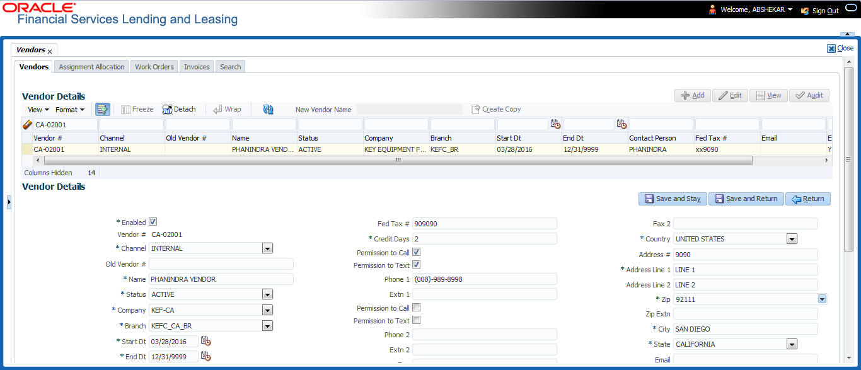Clear filter with eraser icon

[x=27, y=125]
